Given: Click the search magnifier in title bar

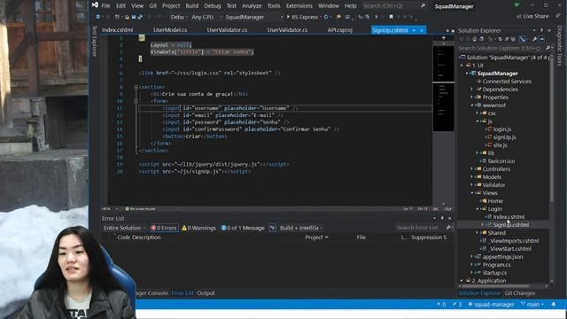Looking at the screenshot, I should click(423, 6).
